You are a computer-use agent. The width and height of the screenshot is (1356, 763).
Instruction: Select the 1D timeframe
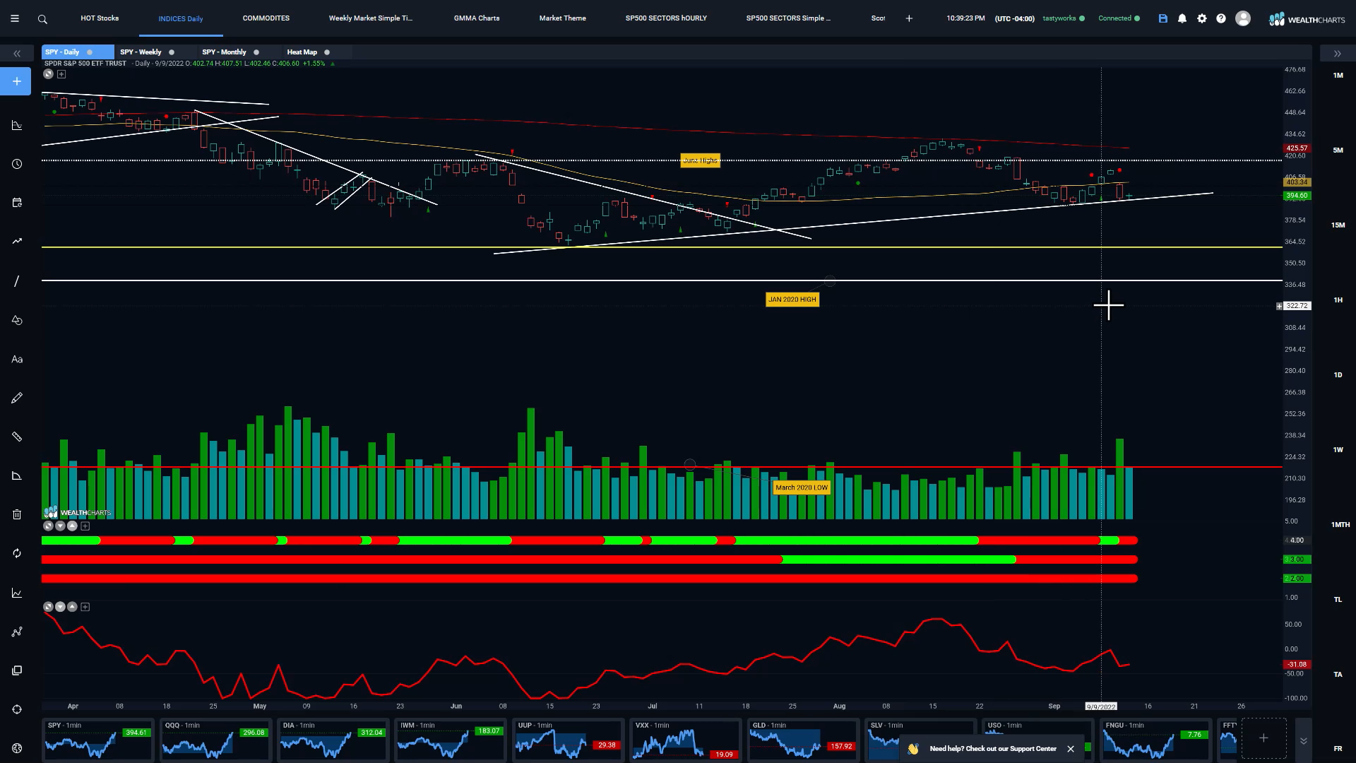coord(1338,374)
